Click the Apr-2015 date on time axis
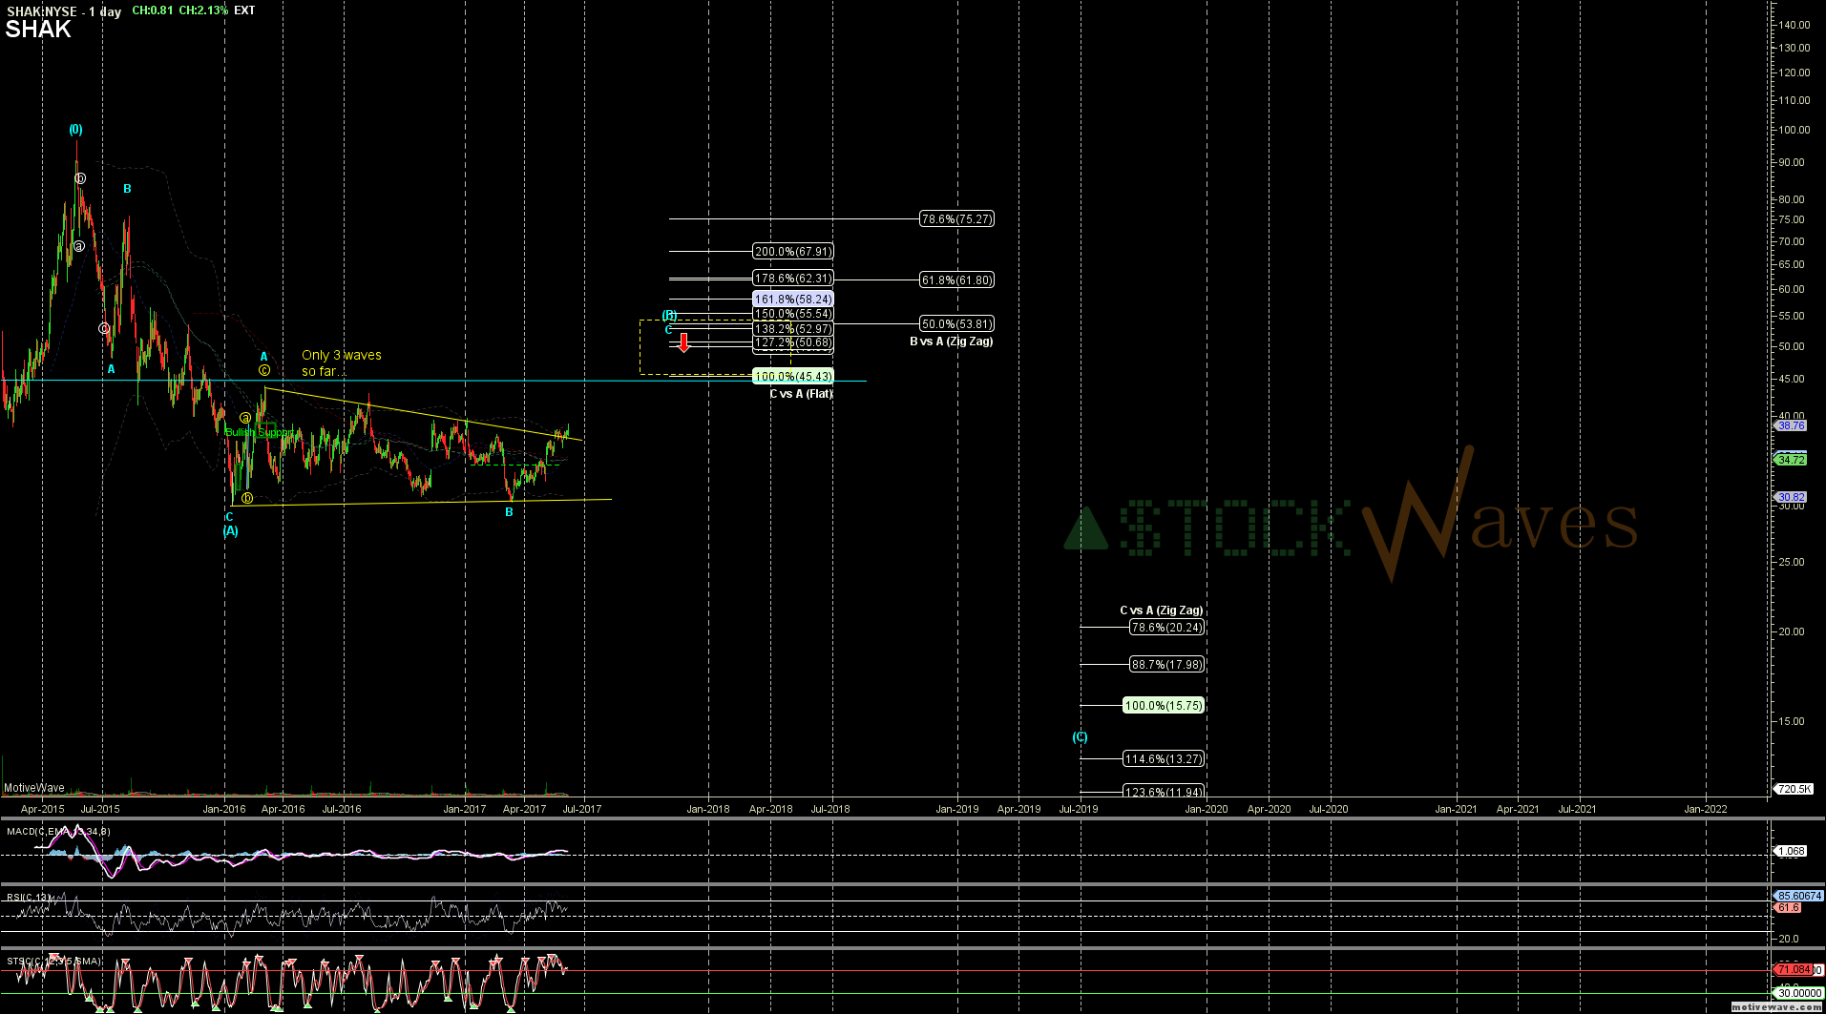1826x1014 pixels. [43, 809]
